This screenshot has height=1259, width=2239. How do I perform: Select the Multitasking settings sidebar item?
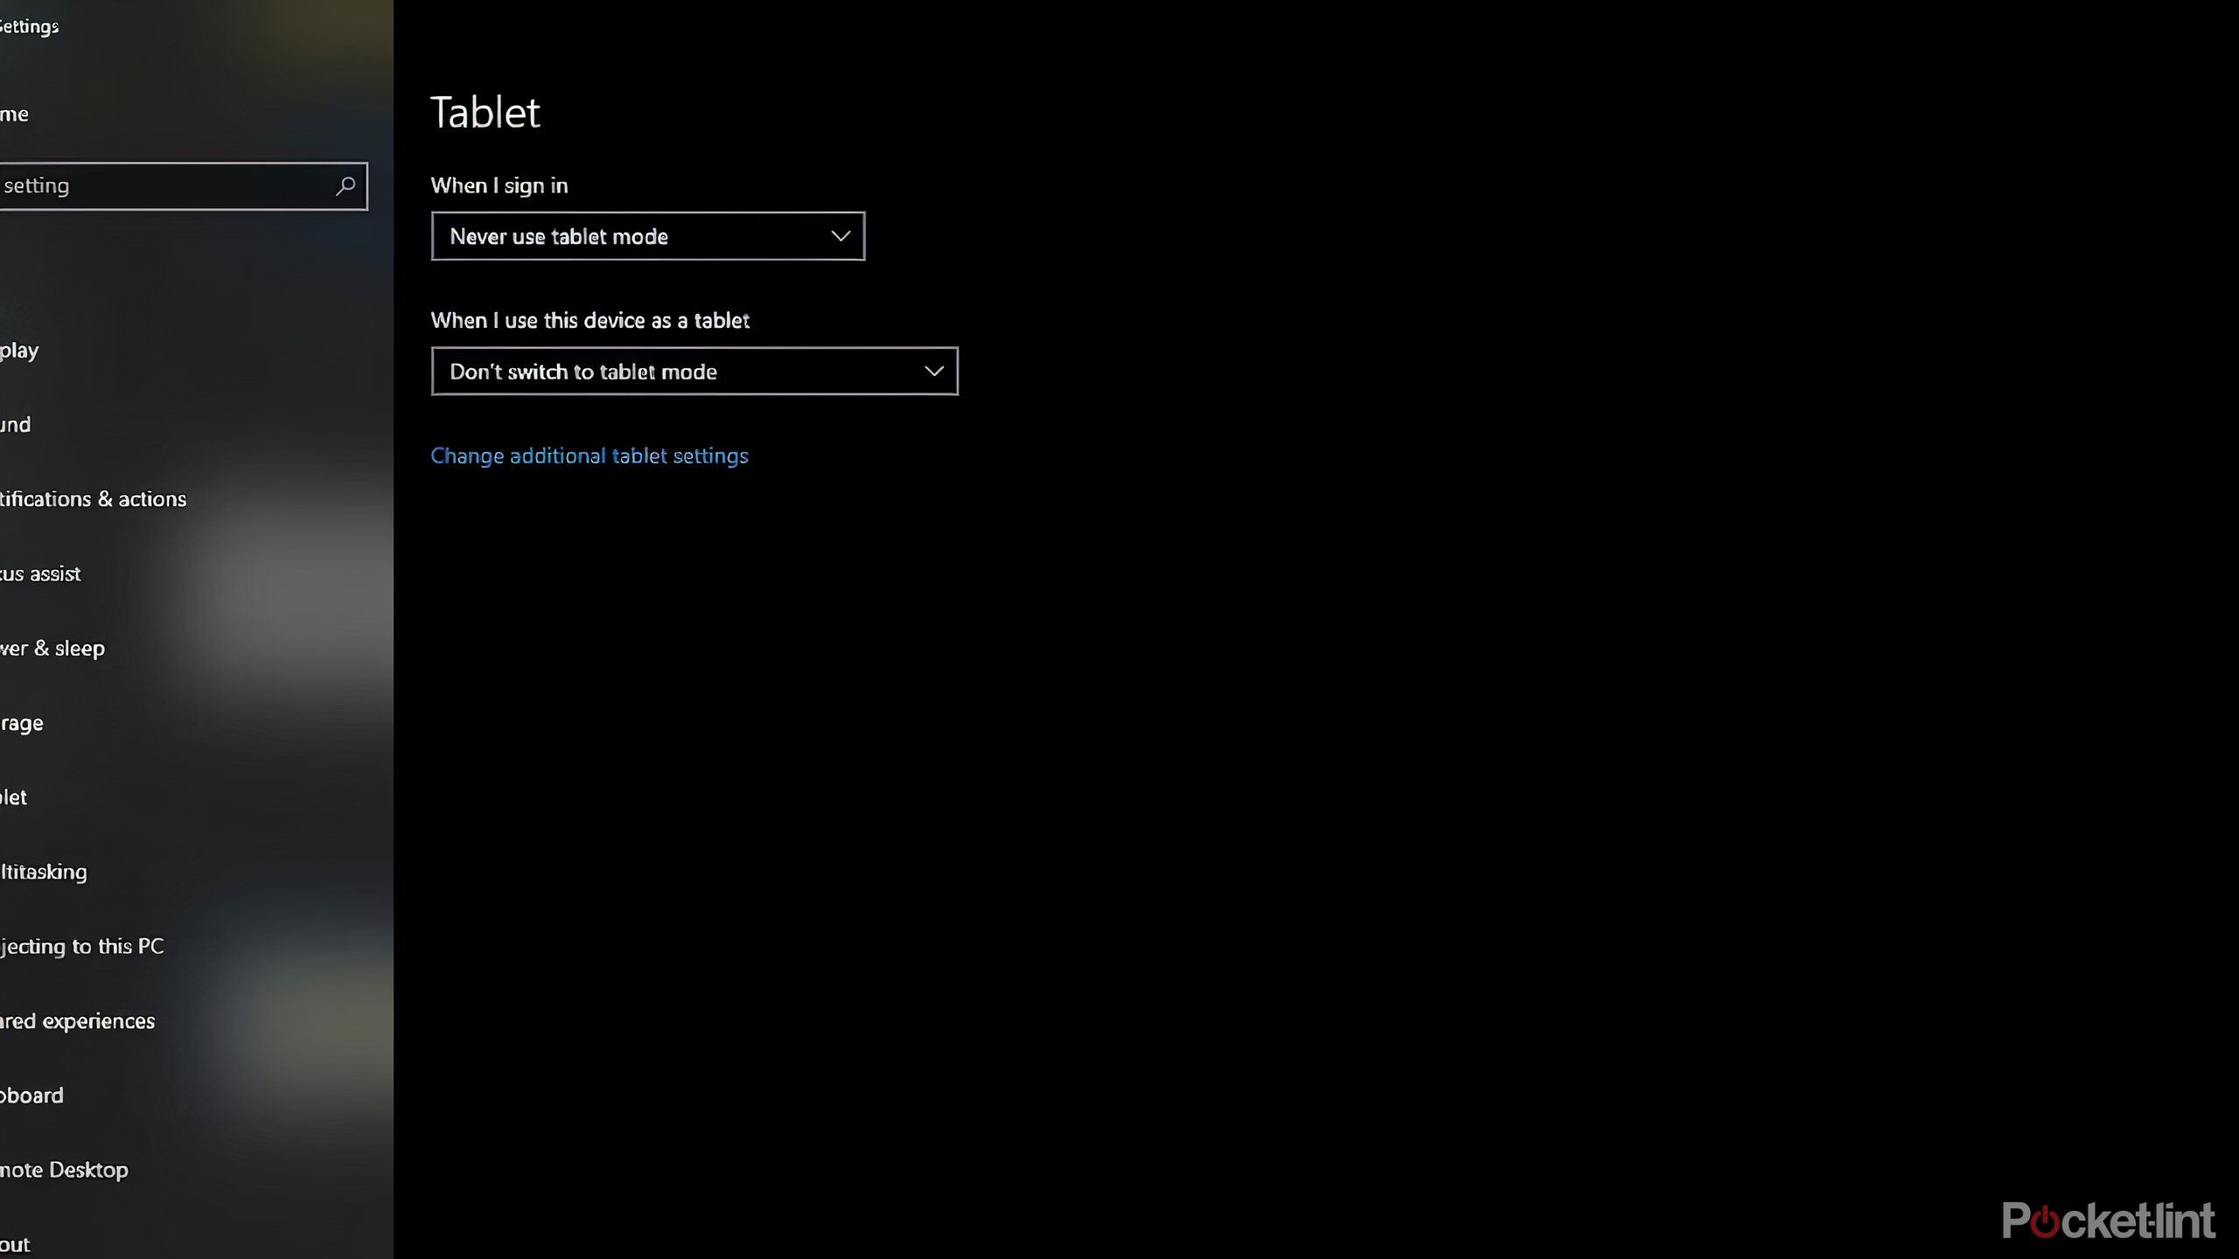[45, 870]
